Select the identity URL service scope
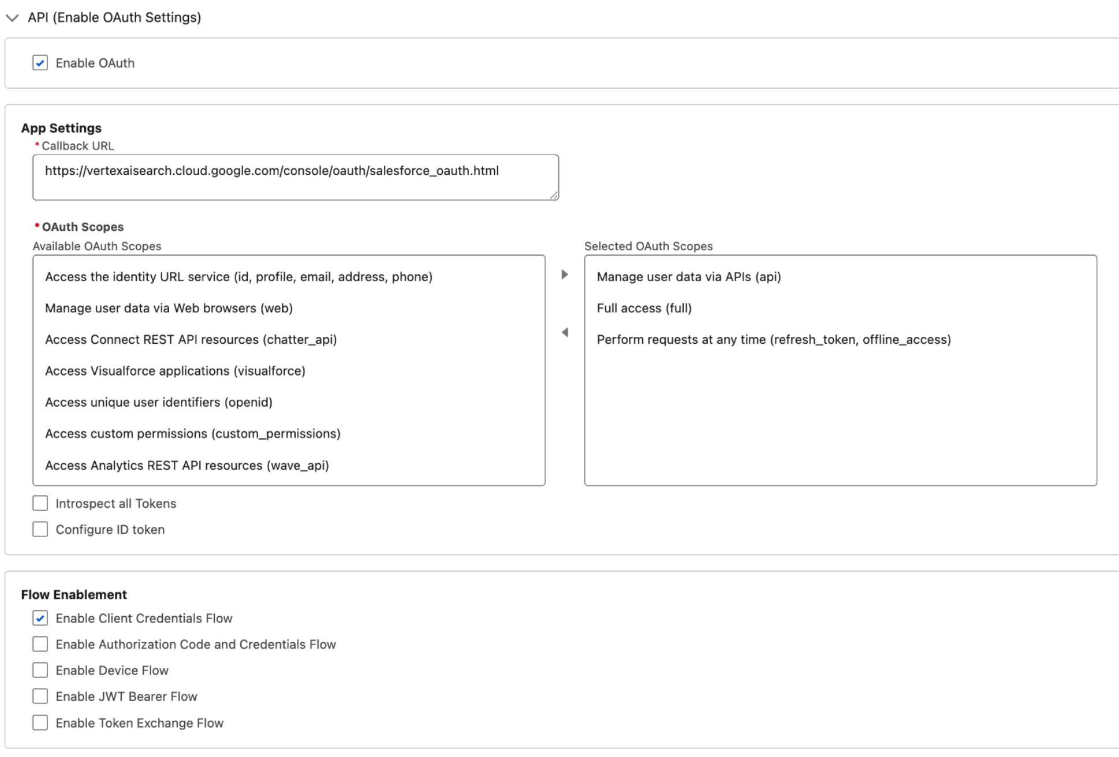This screenshot has width=1119, height=757. pos(238,276)
